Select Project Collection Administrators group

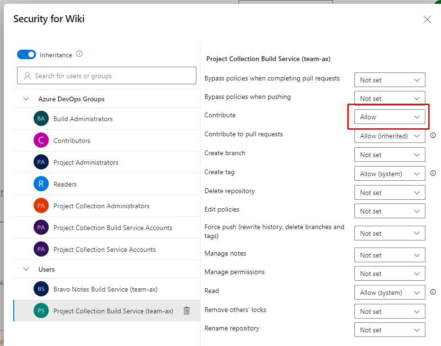pos(107,206)
